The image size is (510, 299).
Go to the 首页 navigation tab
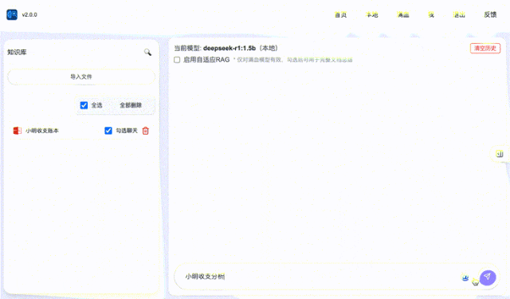(x=341, y=15)
